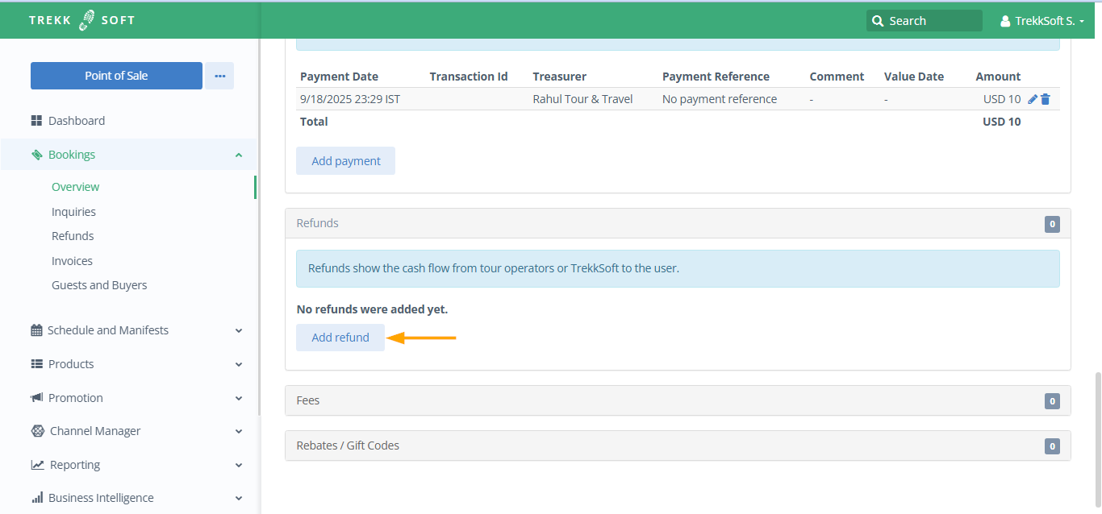Click the TrekkSoft boot logo
This screenshot has height=514, width=1102.
[x=86, y=20]
